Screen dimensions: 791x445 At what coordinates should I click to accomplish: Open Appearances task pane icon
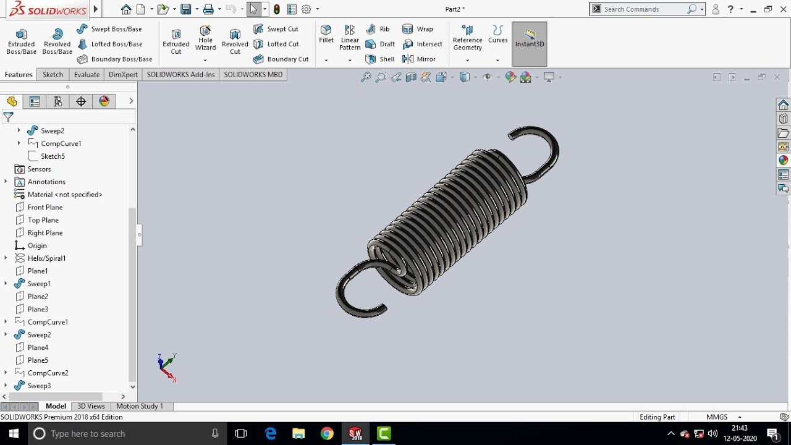click(x=783, y=160)
